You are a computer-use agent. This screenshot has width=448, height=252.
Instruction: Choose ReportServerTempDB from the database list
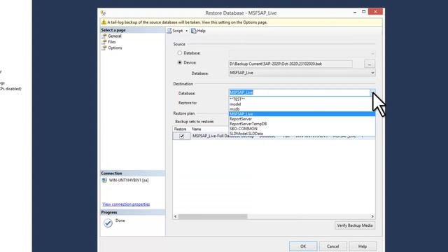tap(302, 124)
